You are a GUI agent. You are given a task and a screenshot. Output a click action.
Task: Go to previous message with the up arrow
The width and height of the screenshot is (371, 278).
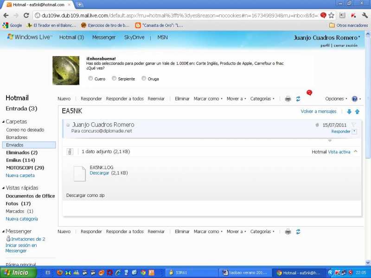(x=357, y=112)
